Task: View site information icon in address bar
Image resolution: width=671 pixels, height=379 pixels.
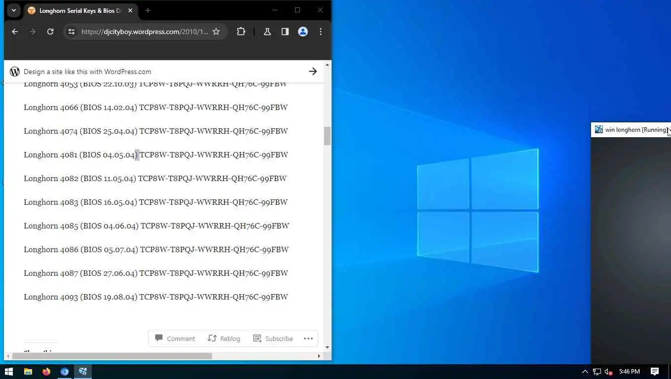Action: click(72, 32)
